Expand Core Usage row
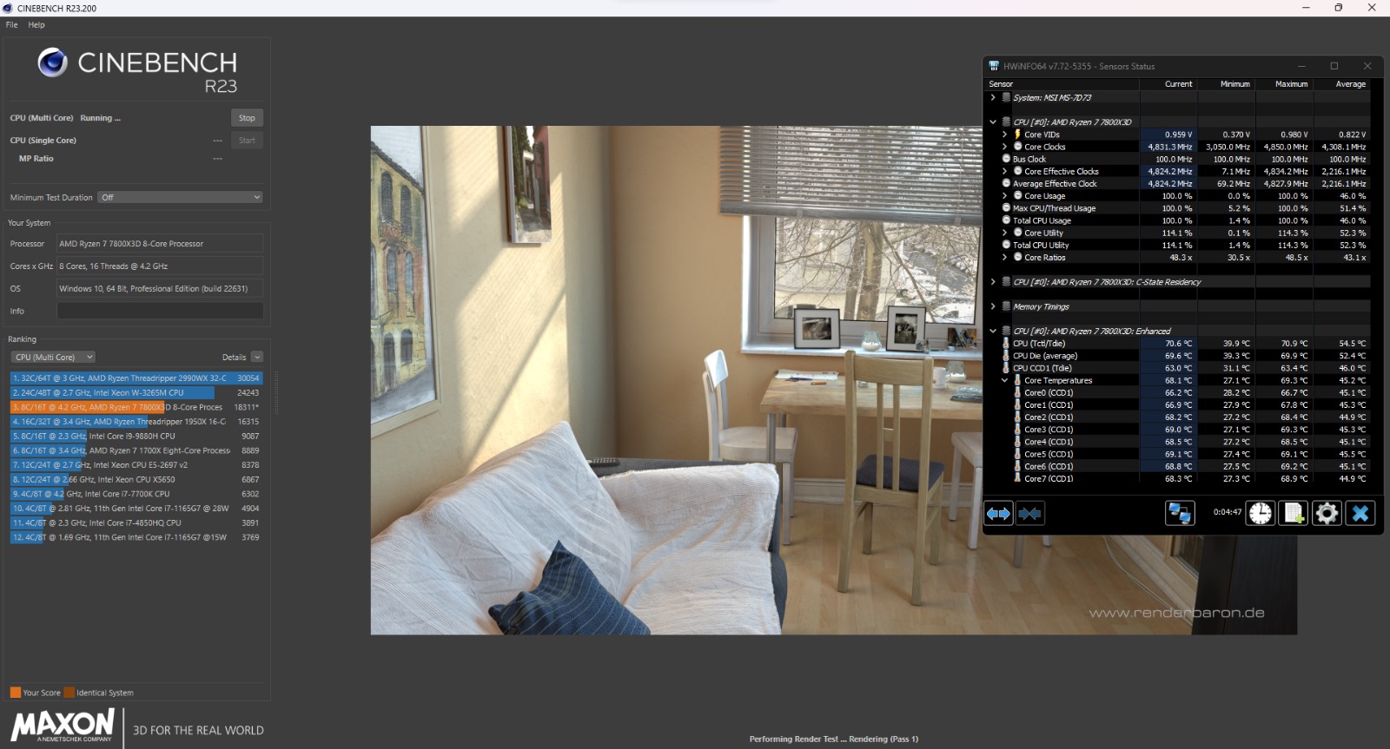This screenshot has height=749, width=1390. (1005, 196)
